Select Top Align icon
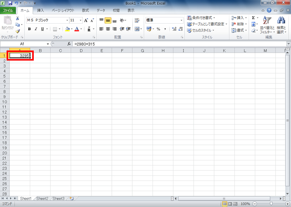Viewport: 291px width, 207px height. (101, 20)
